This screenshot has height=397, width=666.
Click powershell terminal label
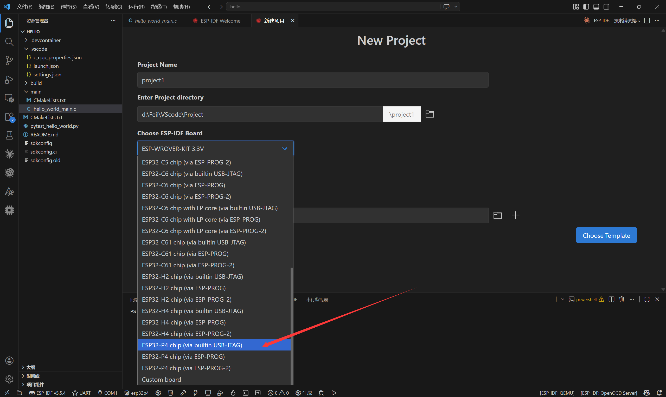(586, 299)
